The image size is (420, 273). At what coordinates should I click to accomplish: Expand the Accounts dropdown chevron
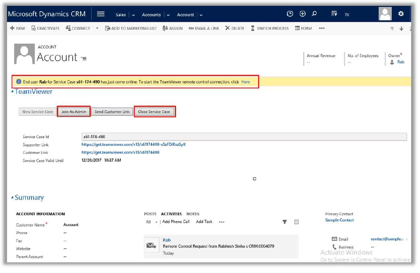tap(168, 15)
